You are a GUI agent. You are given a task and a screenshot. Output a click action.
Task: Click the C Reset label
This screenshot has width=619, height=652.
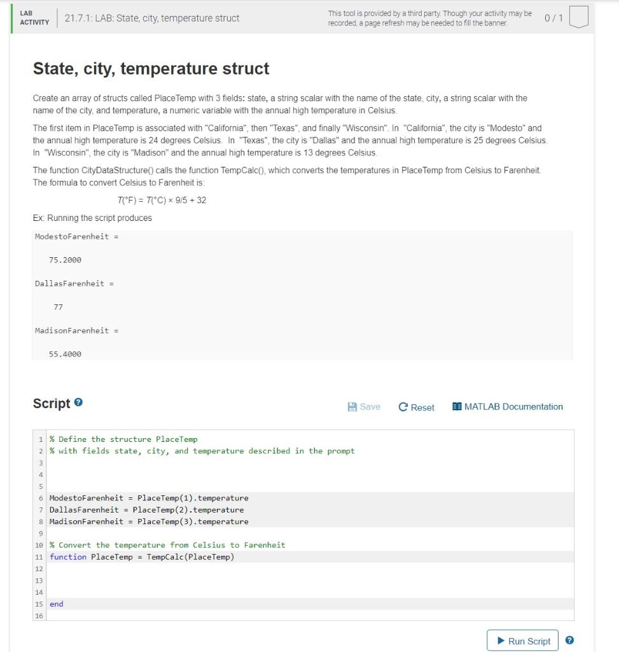pos(422,407)
